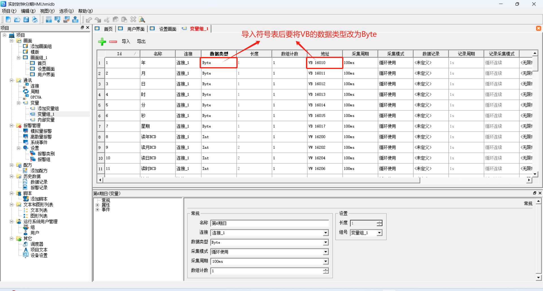The height and width of the screenshot is (291, 543).
Task: Expand 属性 in the properties tree
Action: coord(97,205)
